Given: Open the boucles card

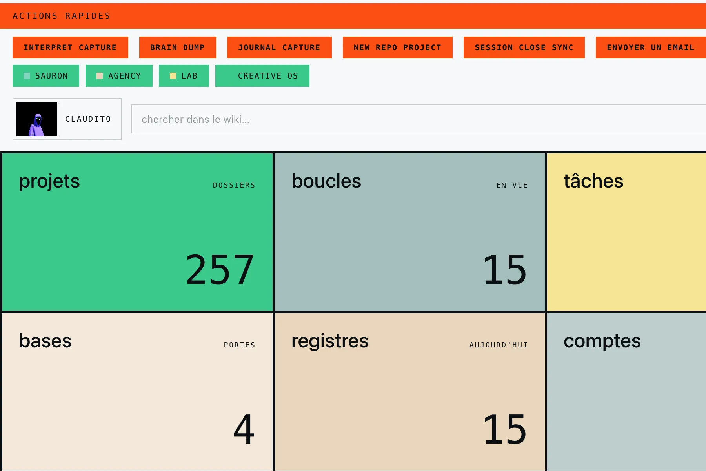Looking at the screenshot, I should point(410,232).
